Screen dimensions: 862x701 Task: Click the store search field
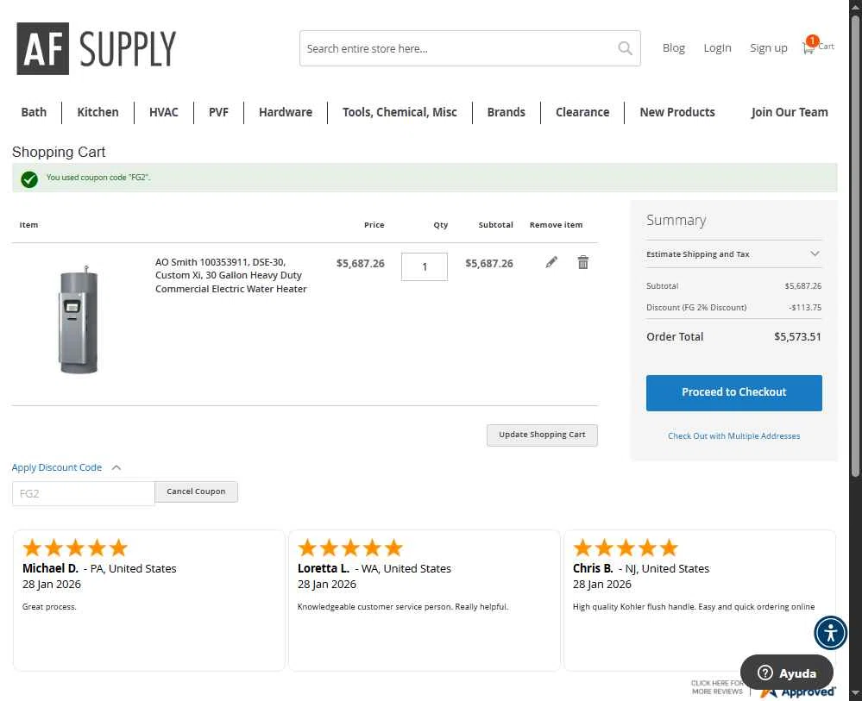(x=470, y=48)
